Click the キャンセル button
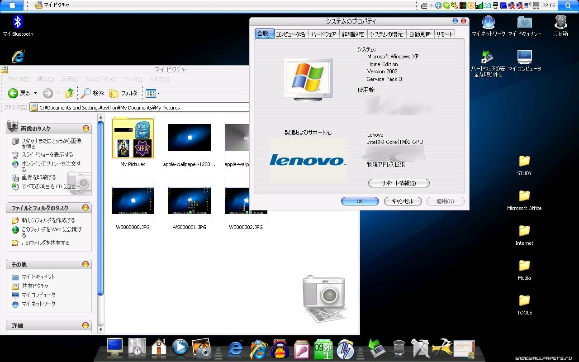The width and height of the screenshot is (579, 362). point(403,201)
